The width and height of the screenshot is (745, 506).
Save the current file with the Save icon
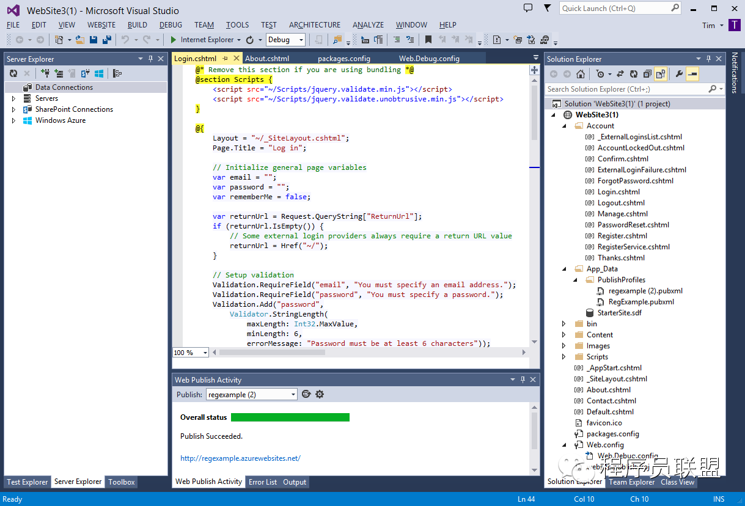click(94, 40)
